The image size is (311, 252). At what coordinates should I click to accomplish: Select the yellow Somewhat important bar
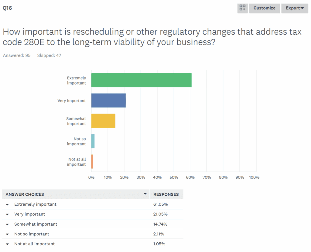[103, 121]
